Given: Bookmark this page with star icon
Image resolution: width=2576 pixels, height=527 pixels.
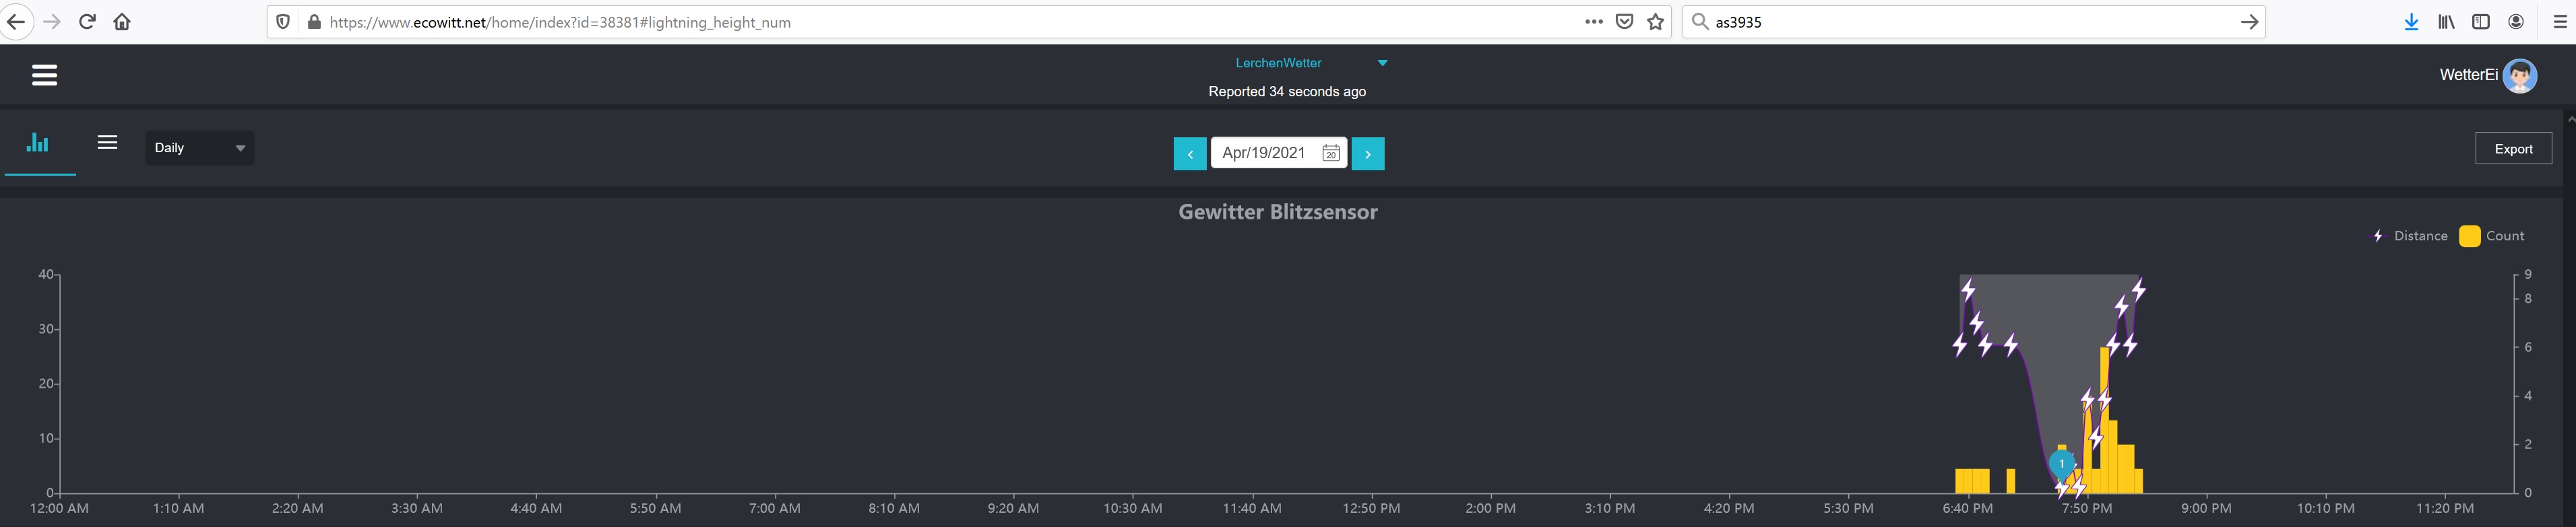Looking at the screenshot, I should 1656,22.
